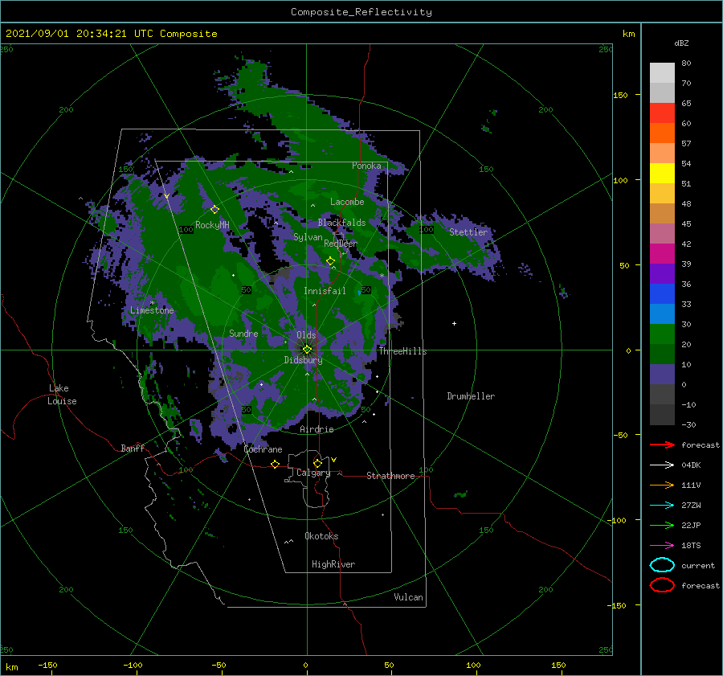Click the Airdrie city label
The height and width of the screenshot is (676, 723).
(x=317, y=429)
